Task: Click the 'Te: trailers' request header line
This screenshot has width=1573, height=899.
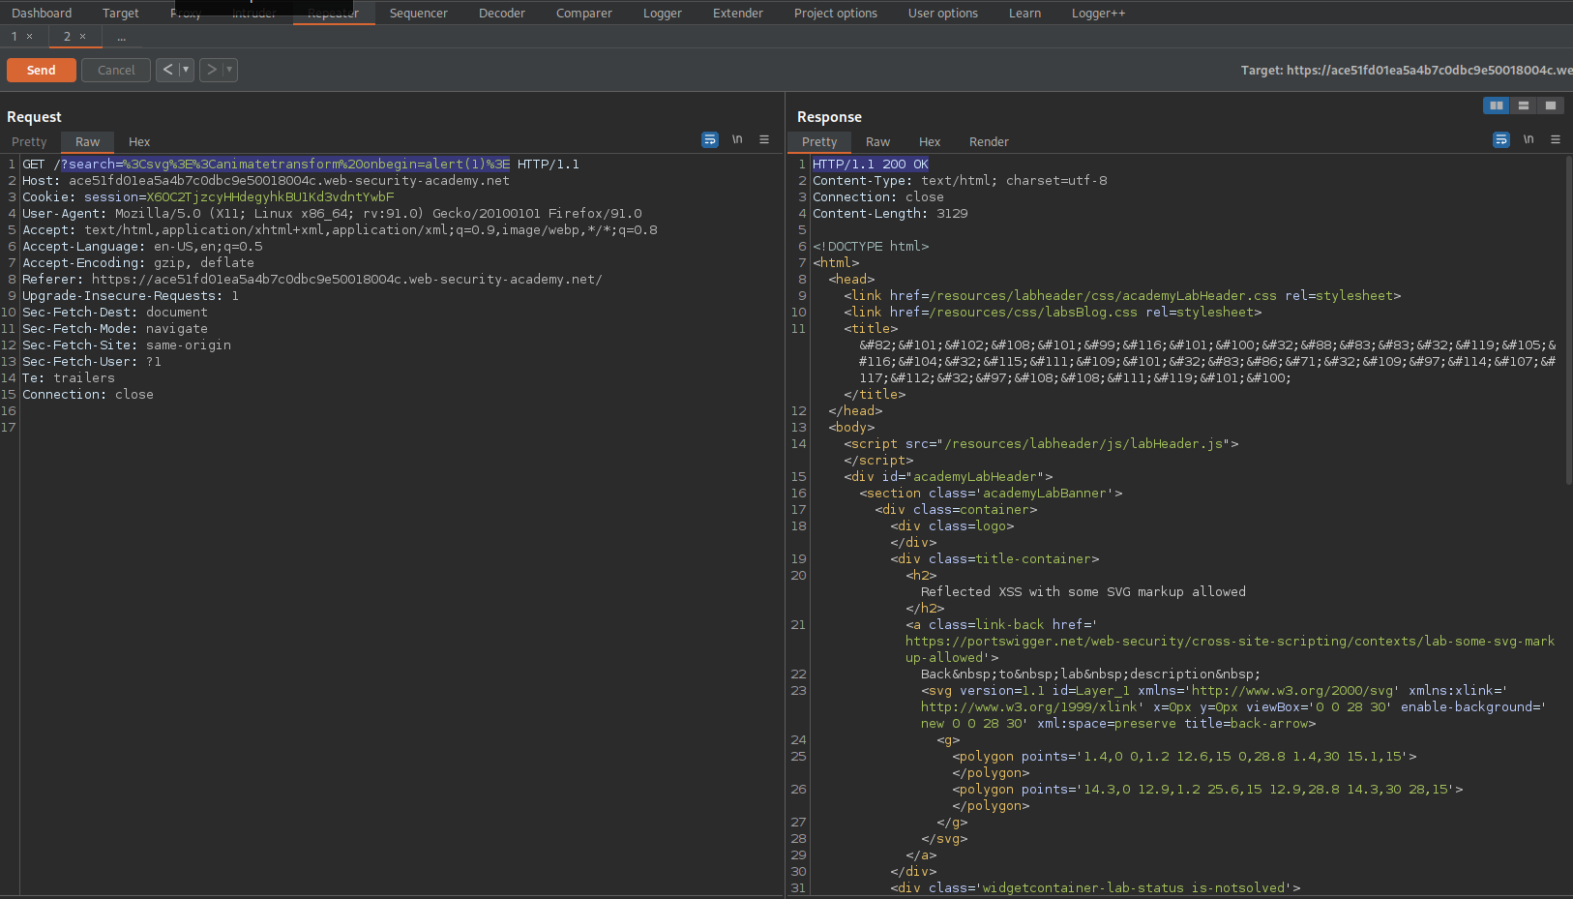Action: (69, 378)
